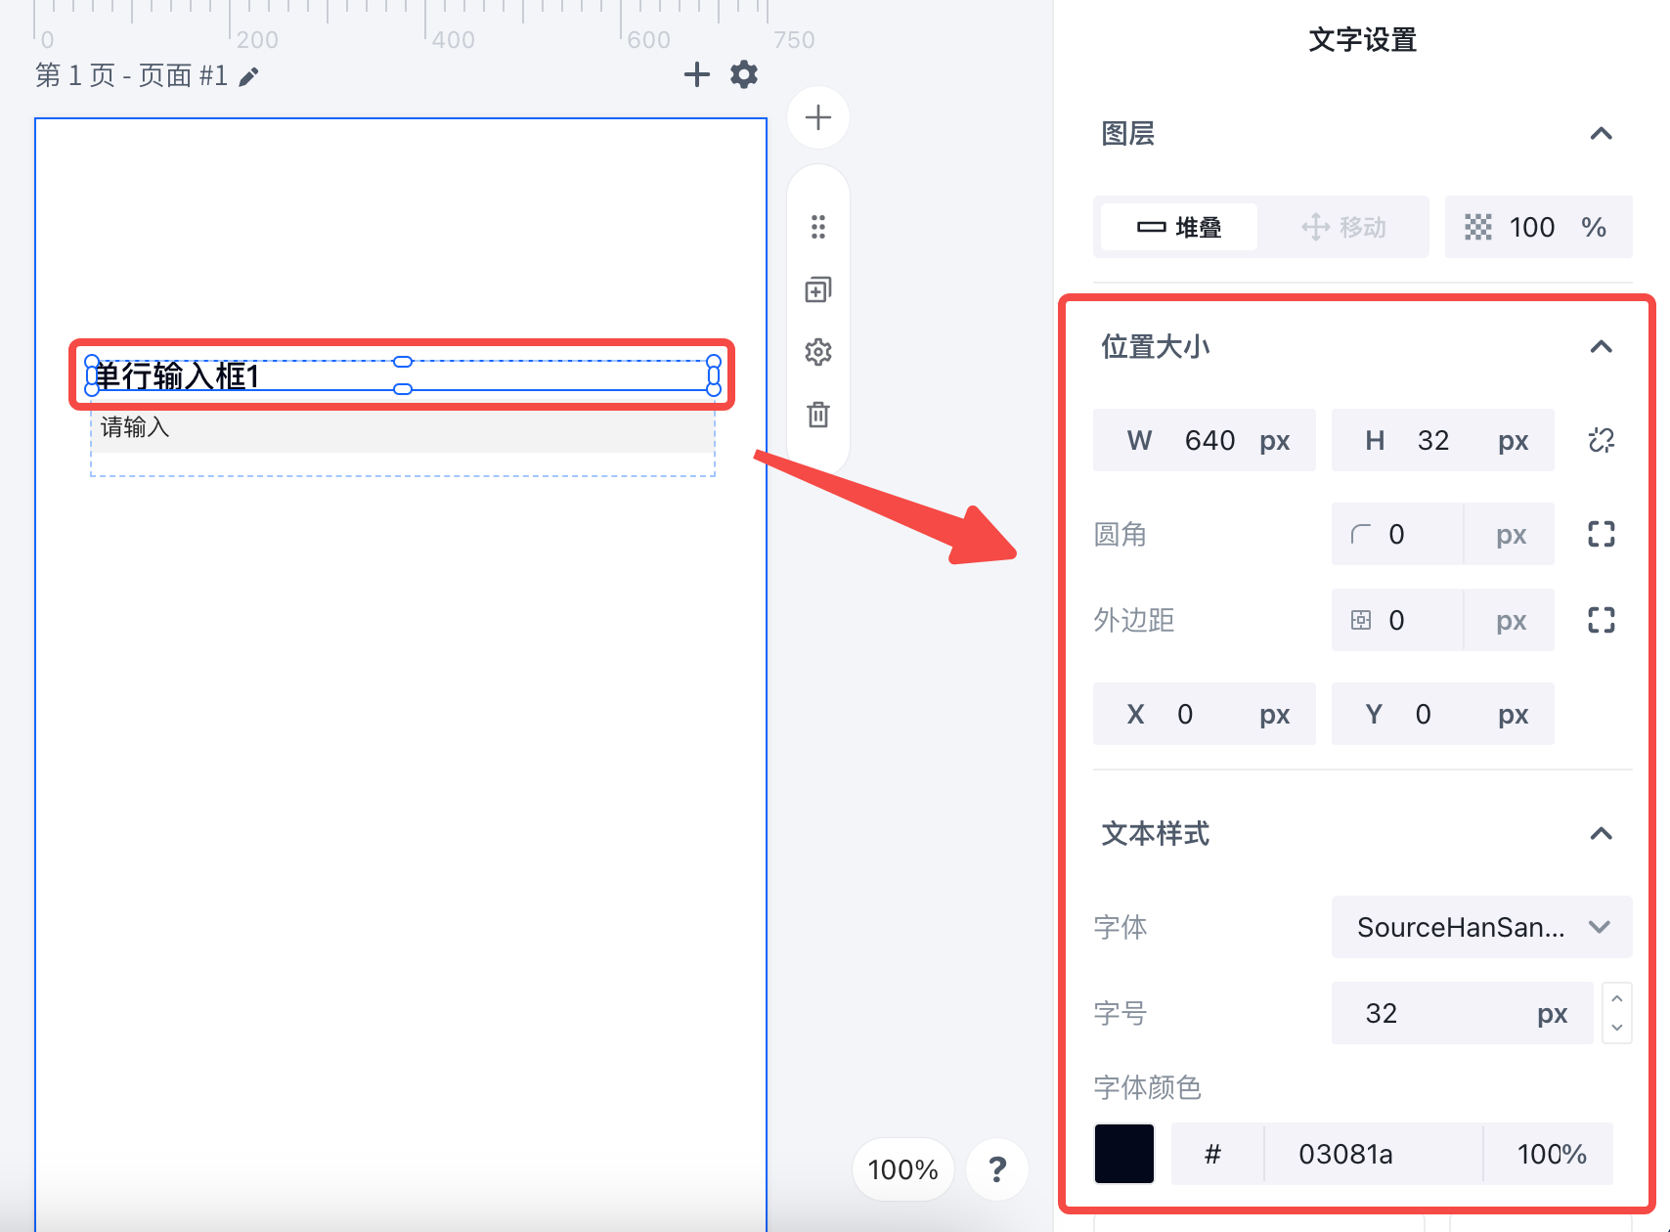1670x1232 pixels.
Task: Click the 100% zoom level button
Action: [903, 1169]
